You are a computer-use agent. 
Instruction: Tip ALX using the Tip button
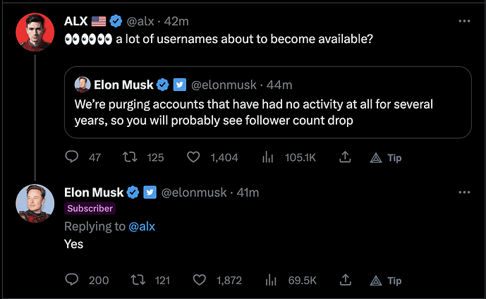click(386, 158)
